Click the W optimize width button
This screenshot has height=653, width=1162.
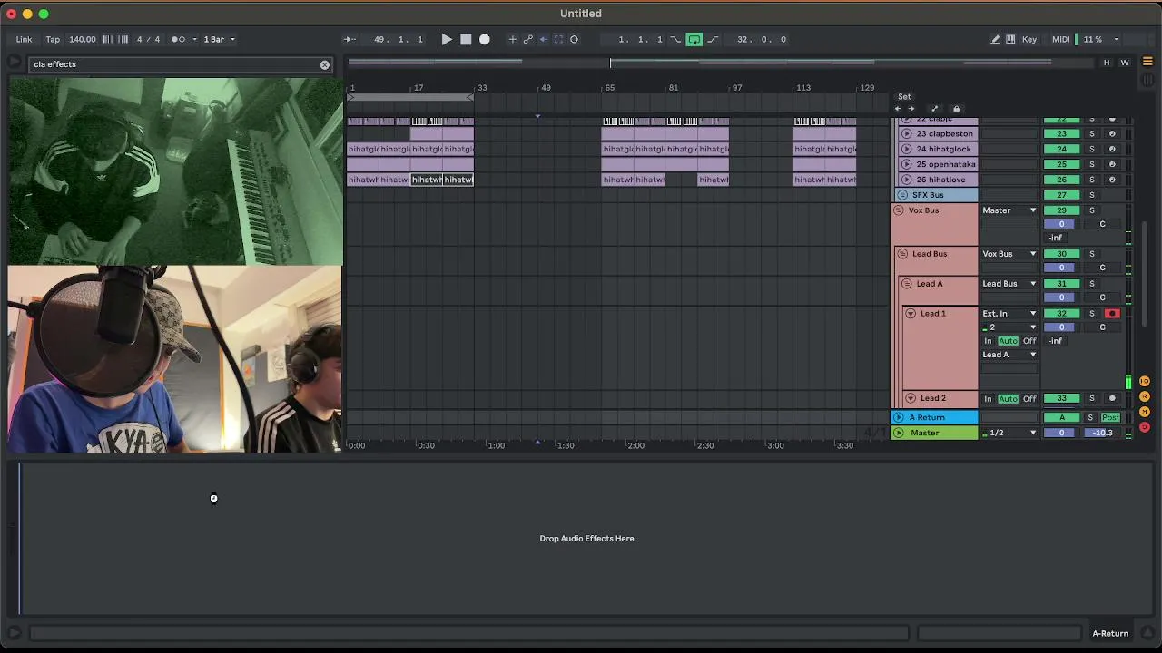[x=1125, y=63]
